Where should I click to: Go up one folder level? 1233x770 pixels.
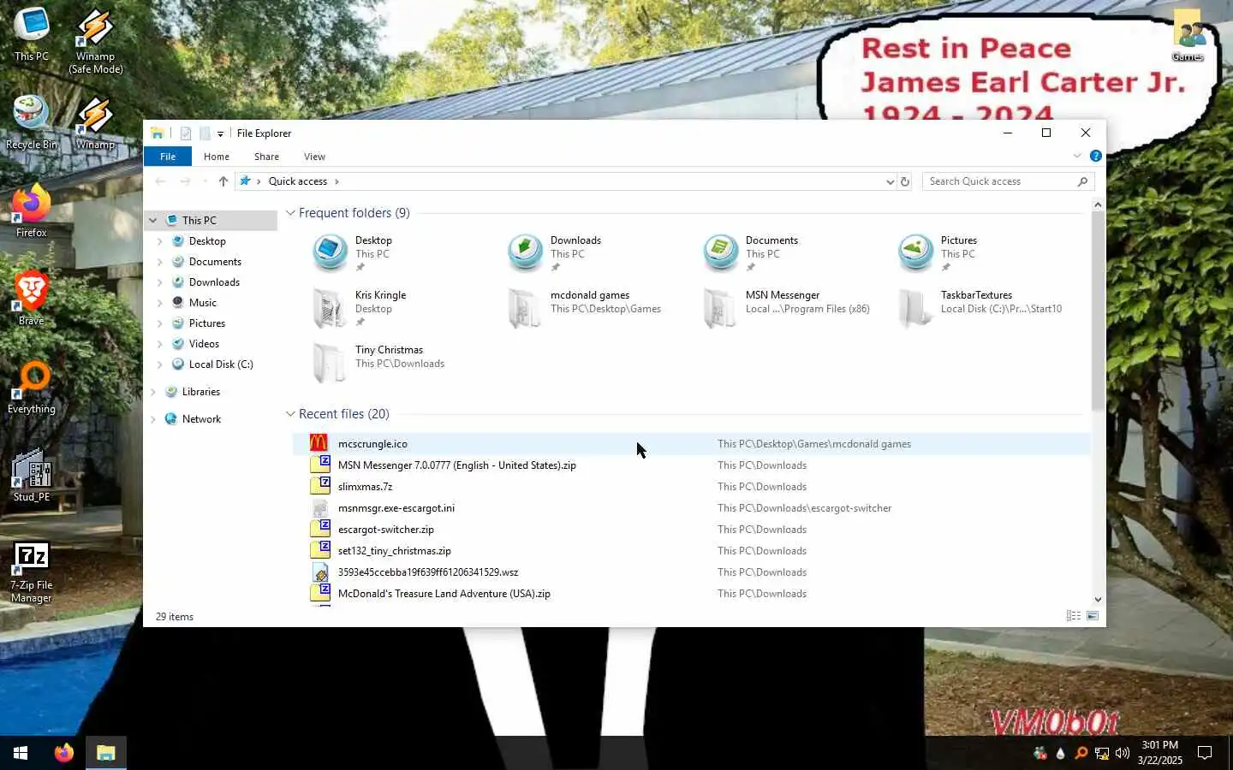tap(223, 181)
